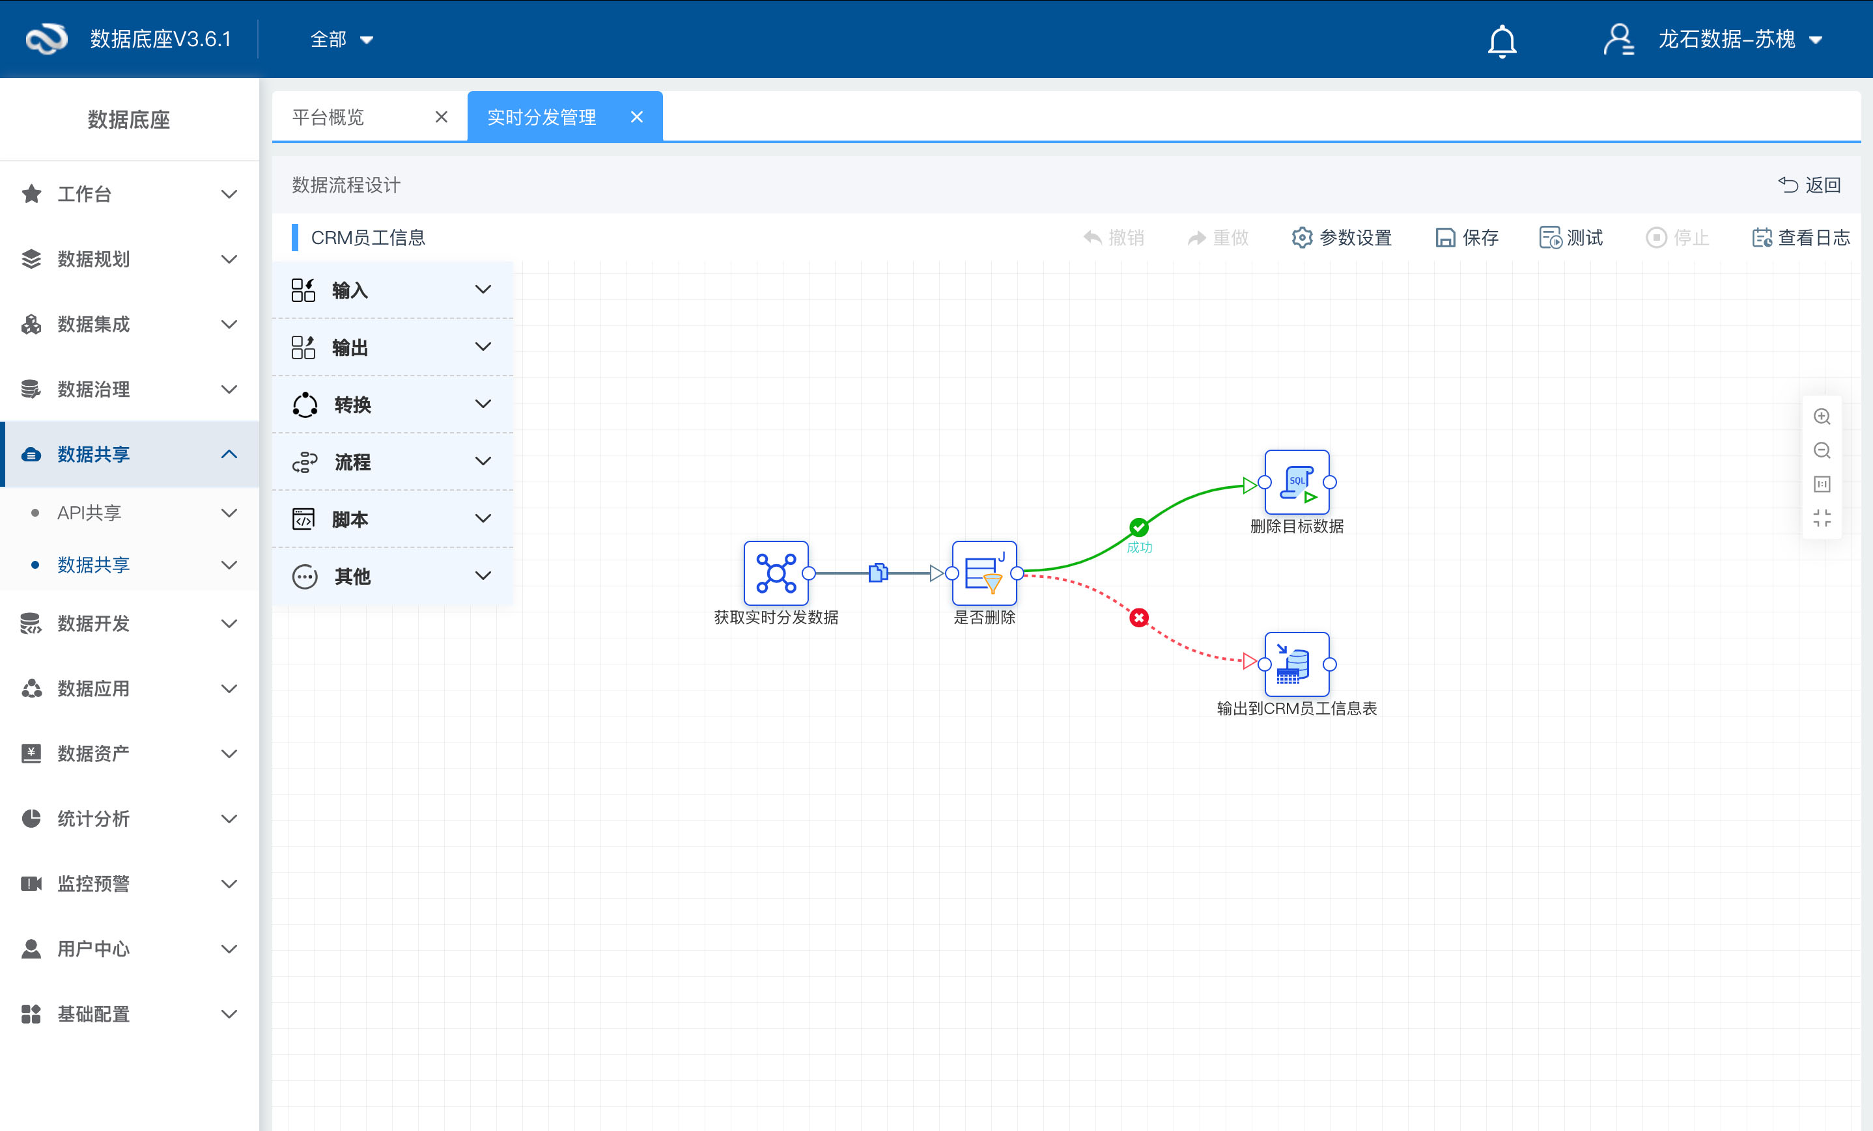1873x1131 pixels.
Task: Zoom out of the canvas
Action: pos(1822,450)
